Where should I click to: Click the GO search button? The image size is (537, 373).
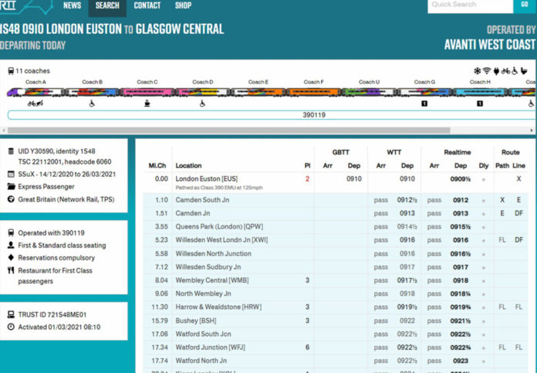pyautogui.click(x=525, y=5)
